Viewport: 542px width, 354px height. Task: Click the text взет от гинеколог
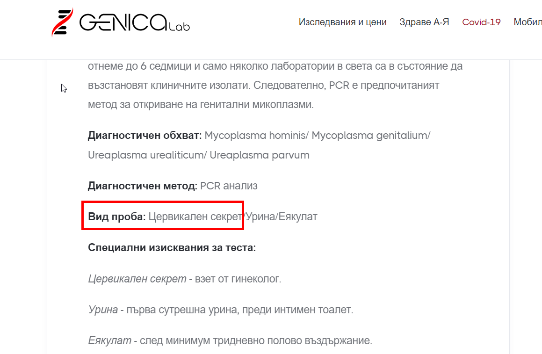tap(238, 279)
